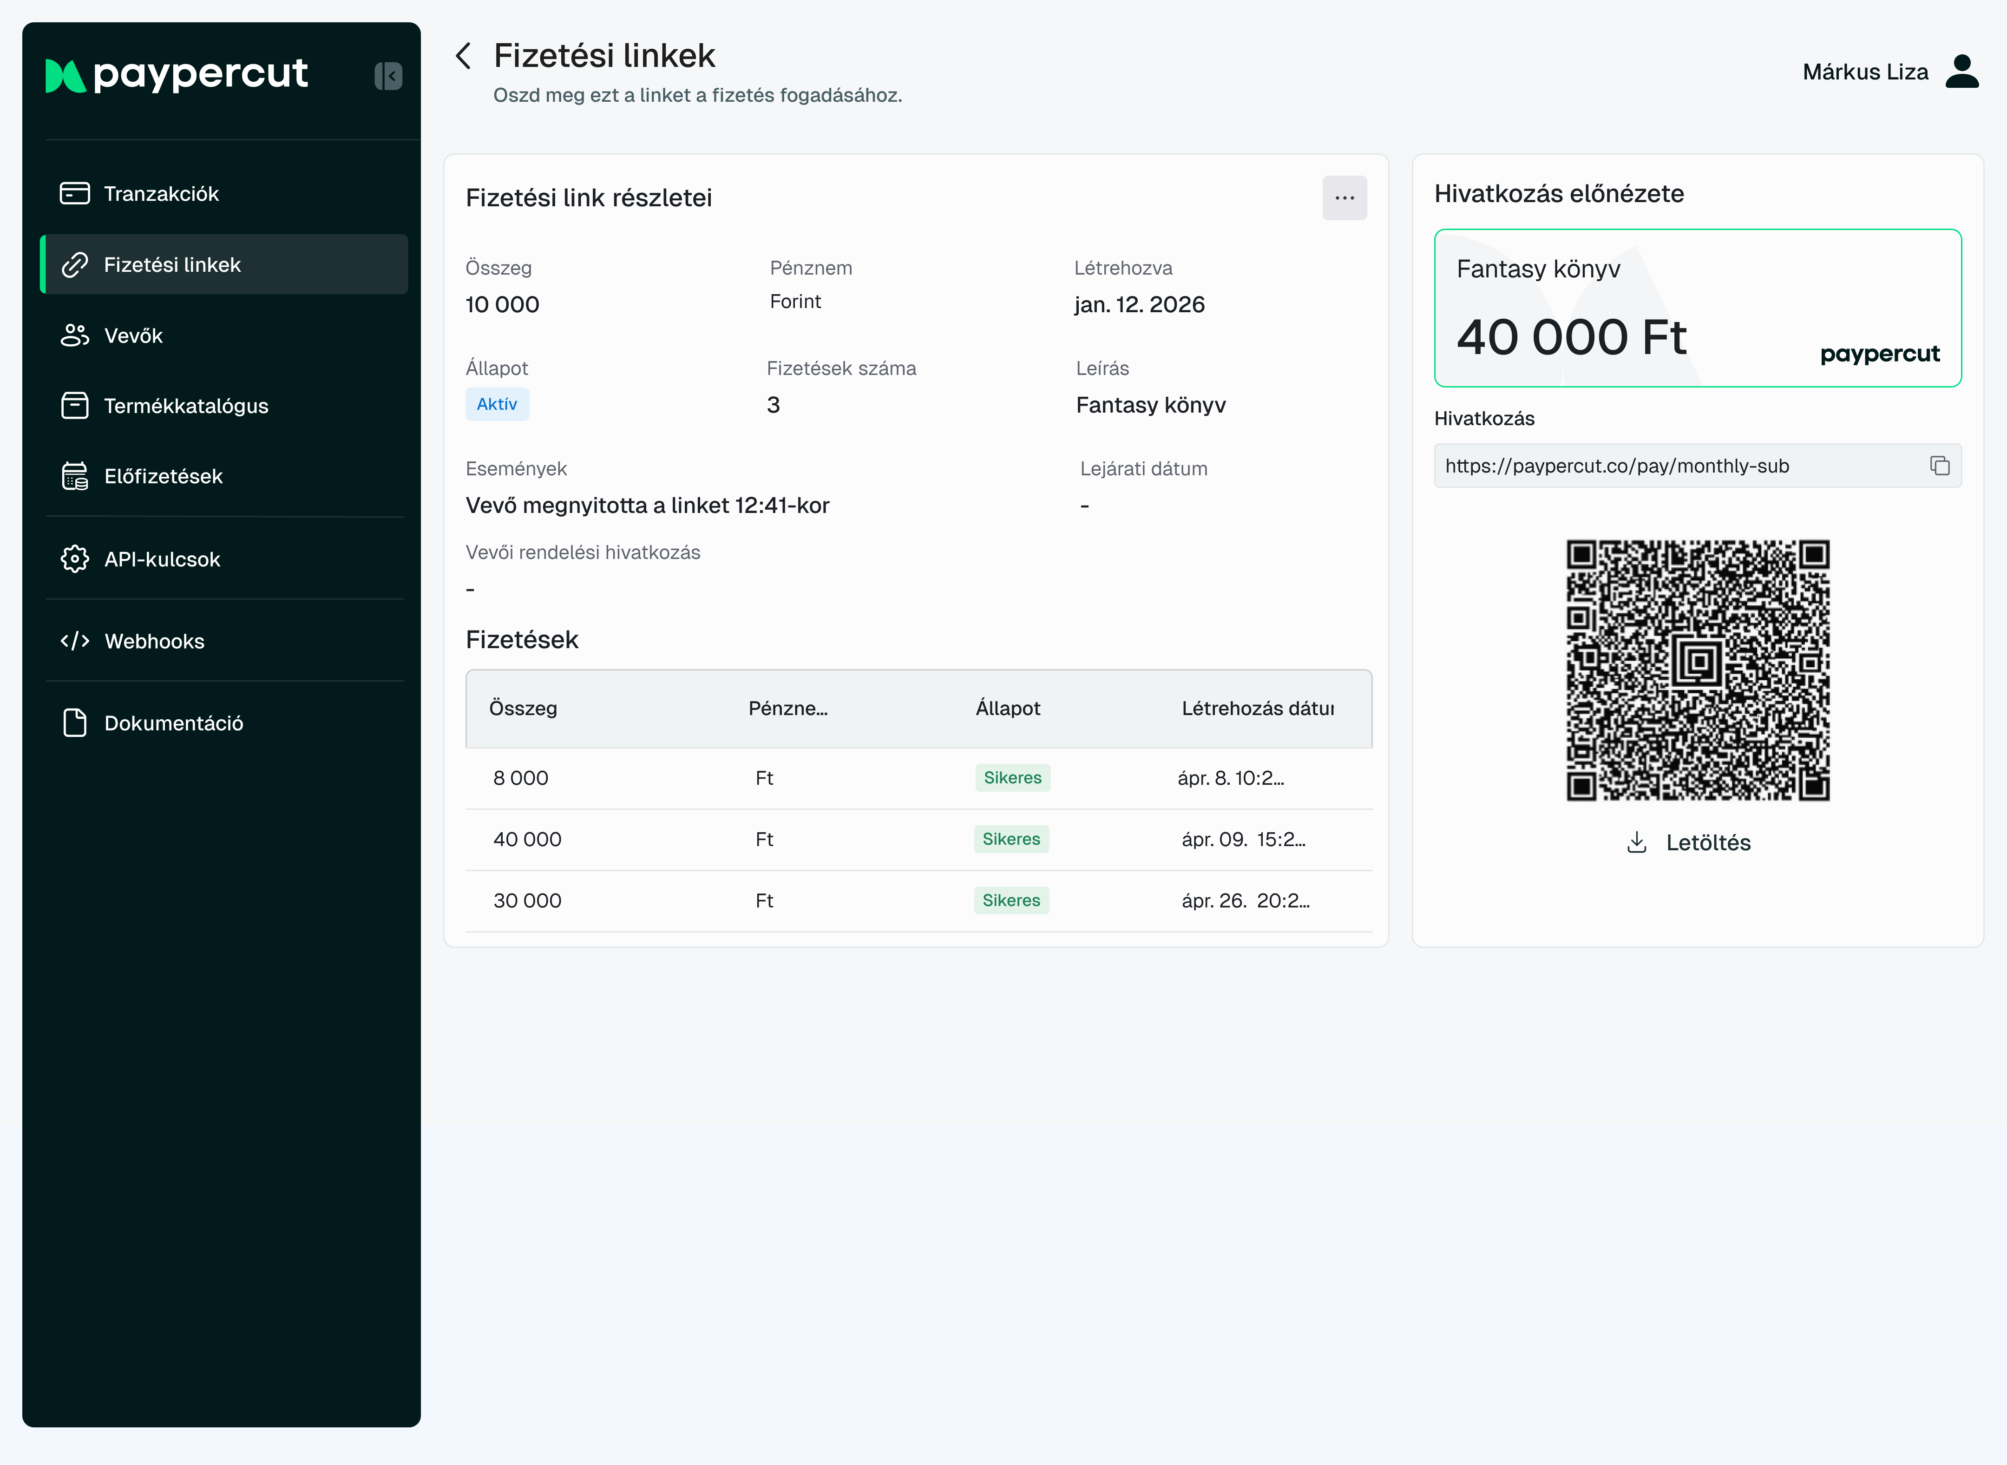Open the Webhooks page

coord(224,640)
